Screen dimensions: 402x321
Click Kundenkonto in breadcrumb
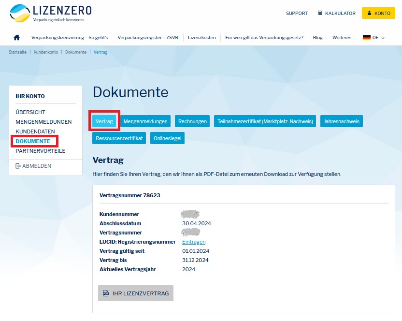click(46, 52)
